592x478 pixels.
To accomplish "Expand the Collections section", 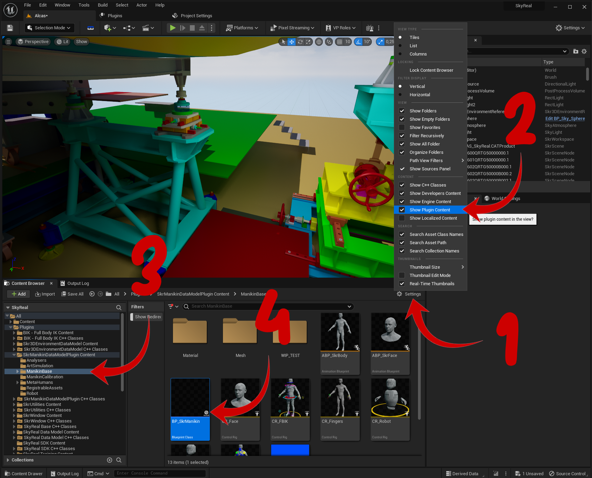I will tap(8, 460).
